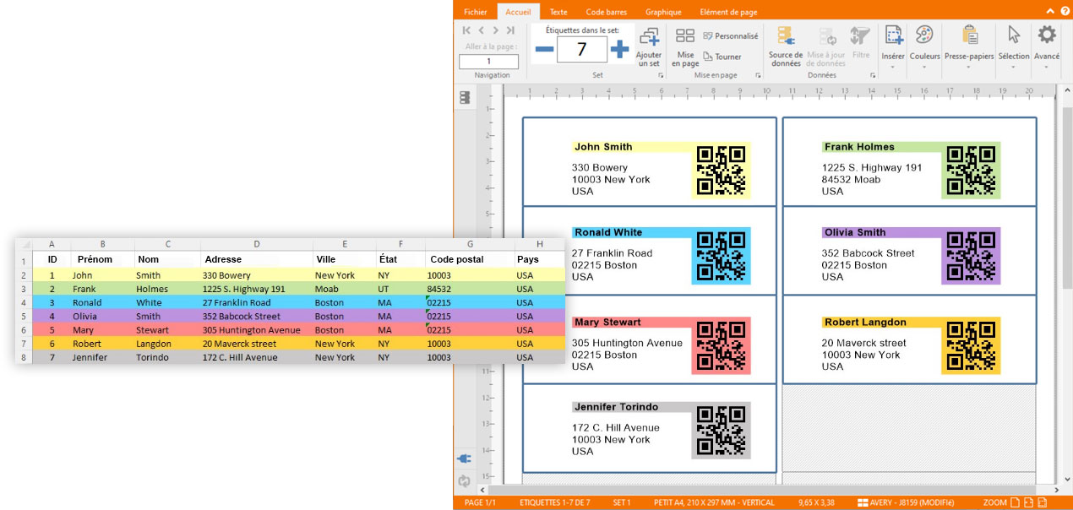Jump to the last page arrow

tap(509, 30)
